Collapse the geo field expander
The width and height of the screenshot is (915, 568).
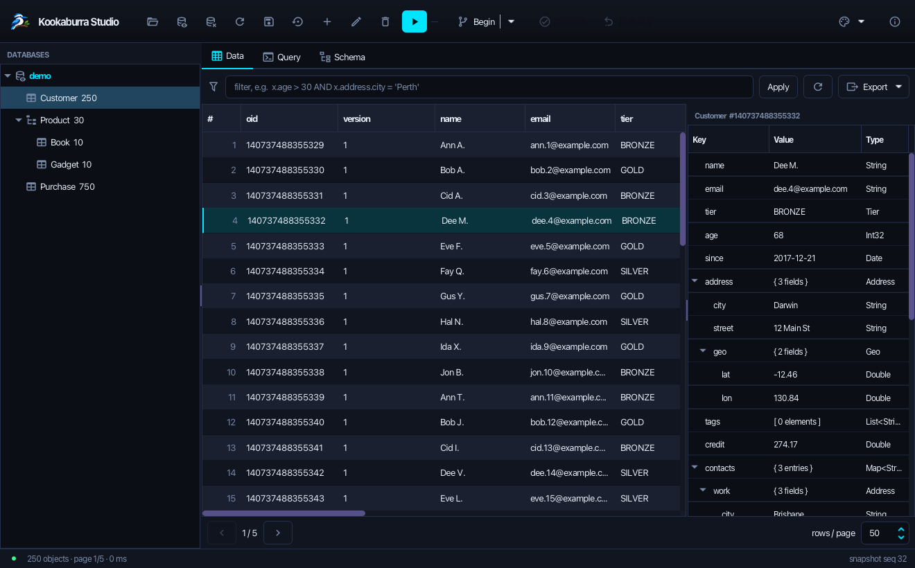[x=703, y=351]
